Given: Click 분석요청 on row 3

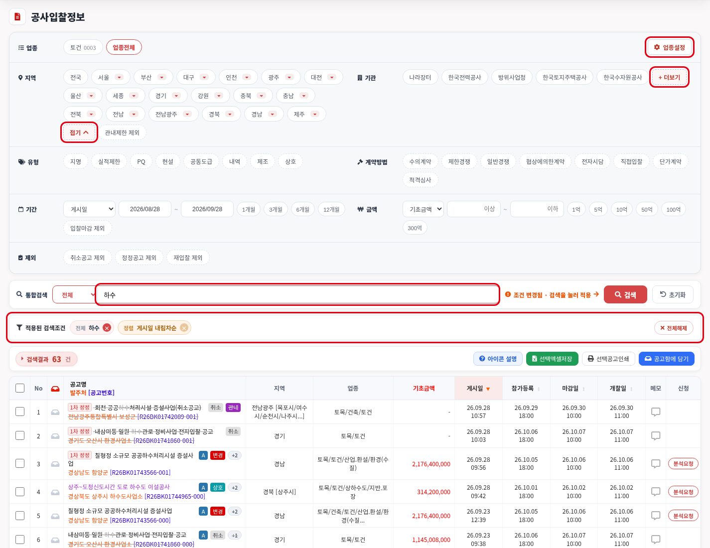Looking at the screenshot, I should [683, 464].
